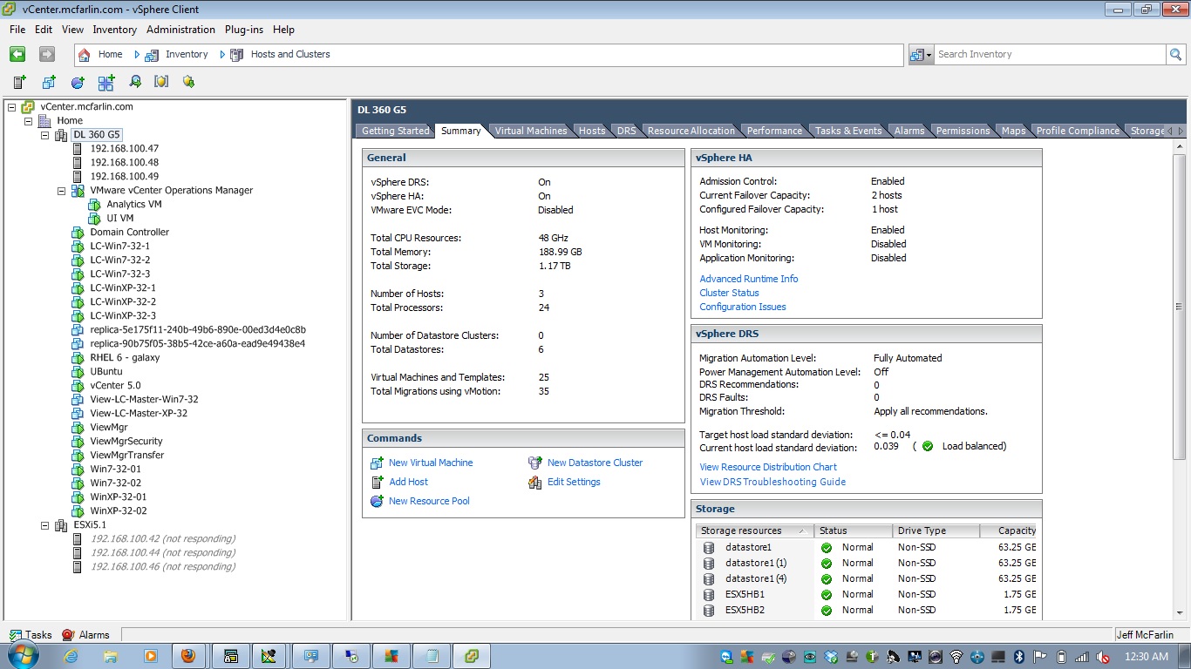Select the View-LC-Master-Win7-32 VM
1191x669 pixels.
144,399
